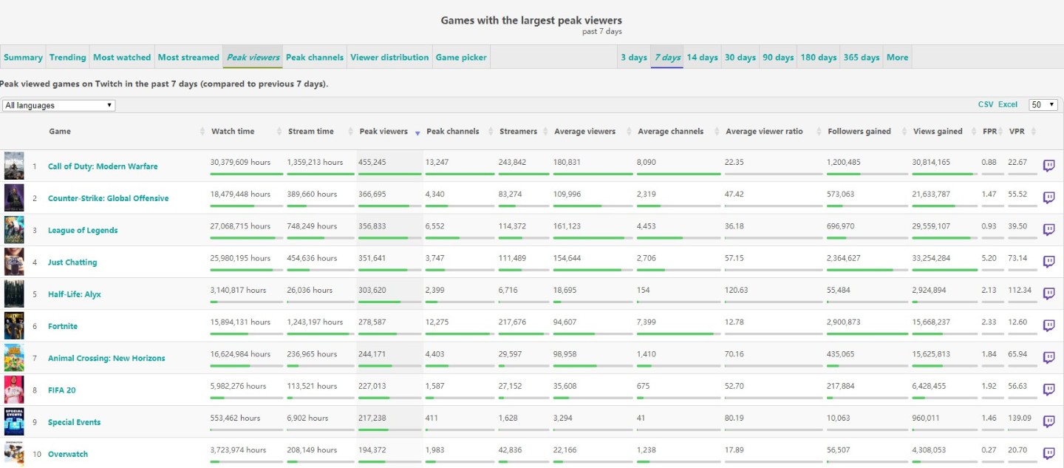This screenshot has height=468, width=1064.
Task: Sort the table by Stream time column
Action: pos(311,132)
